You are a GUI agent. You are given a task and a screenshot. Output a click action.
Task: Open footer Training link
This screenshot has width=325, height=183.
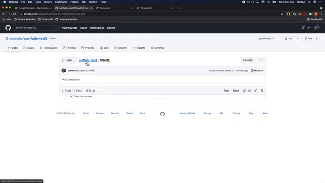click(x=236, y=113)
